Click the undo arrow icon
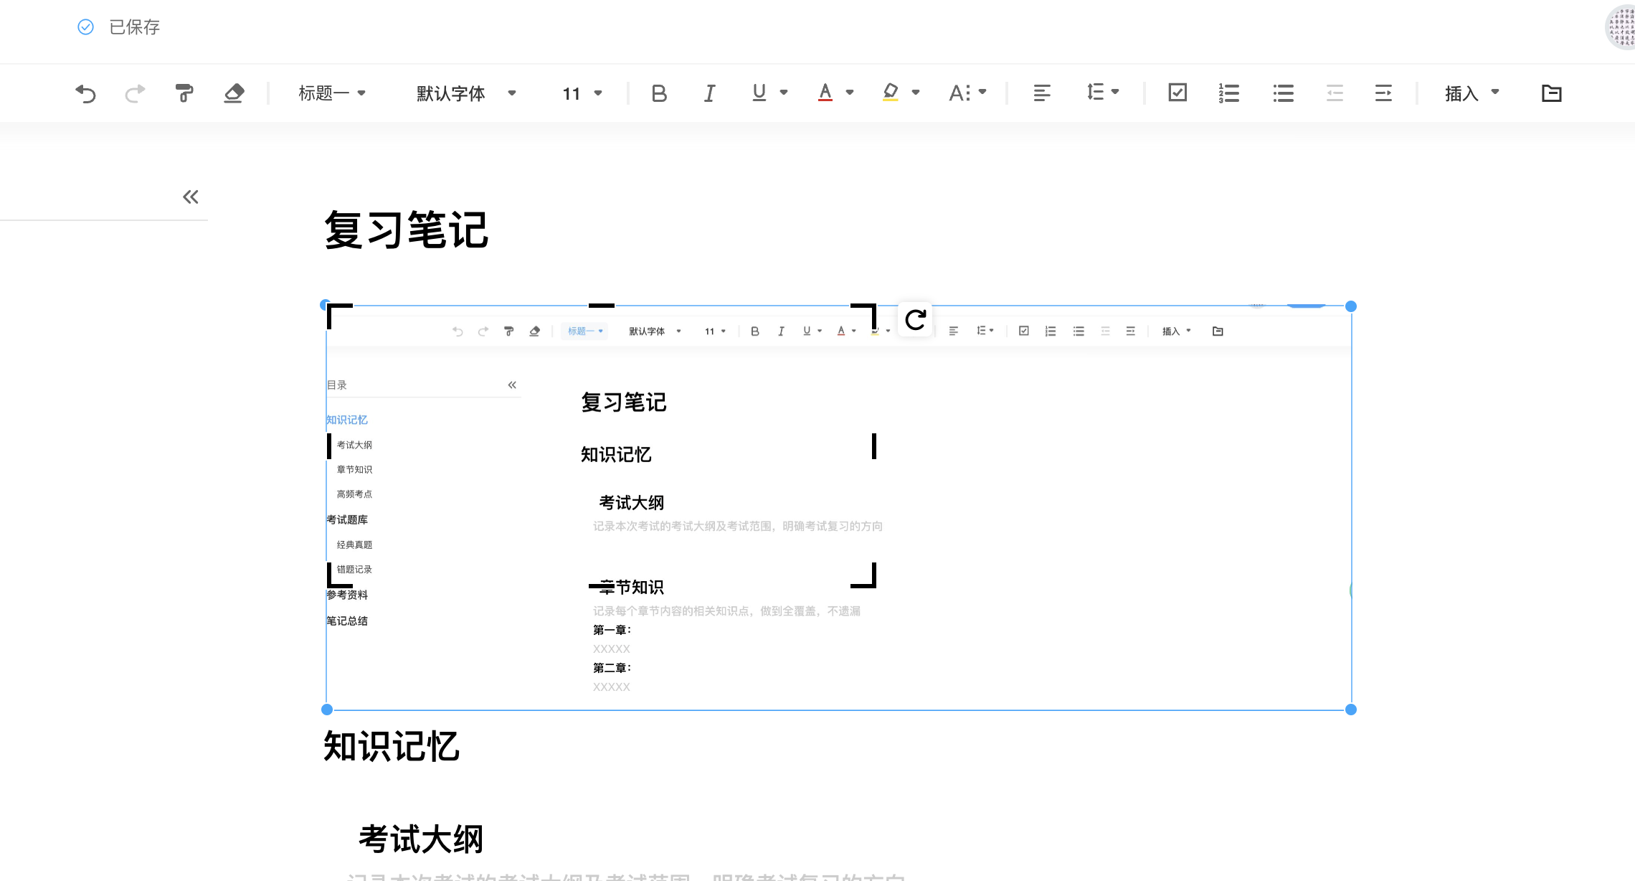 coord(86,93)
